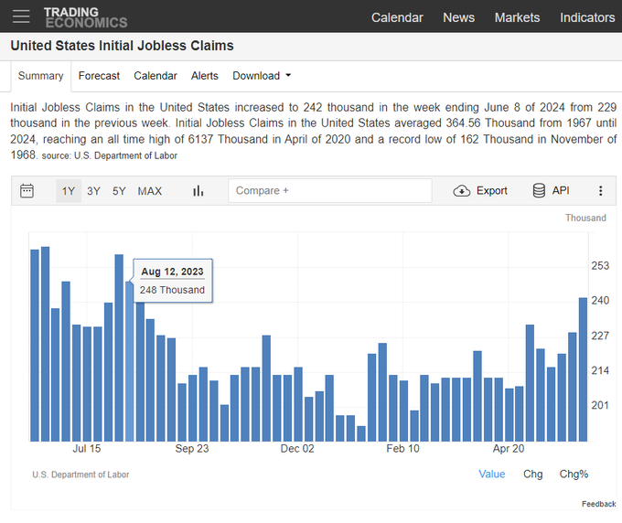Show Chg% view of chart
The width and height of the screenshot is (622, 523).
click(x=574, y=474)
